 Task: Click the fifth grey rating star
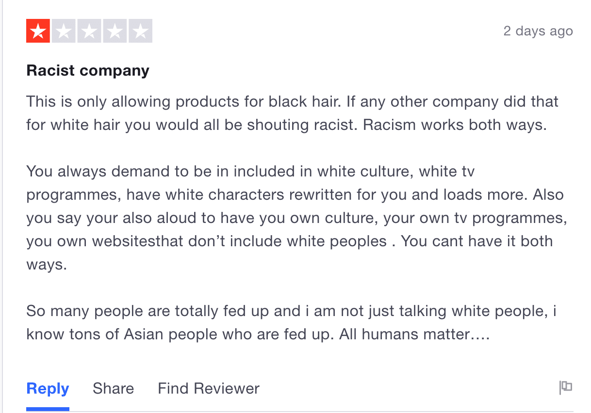(141, 32)
